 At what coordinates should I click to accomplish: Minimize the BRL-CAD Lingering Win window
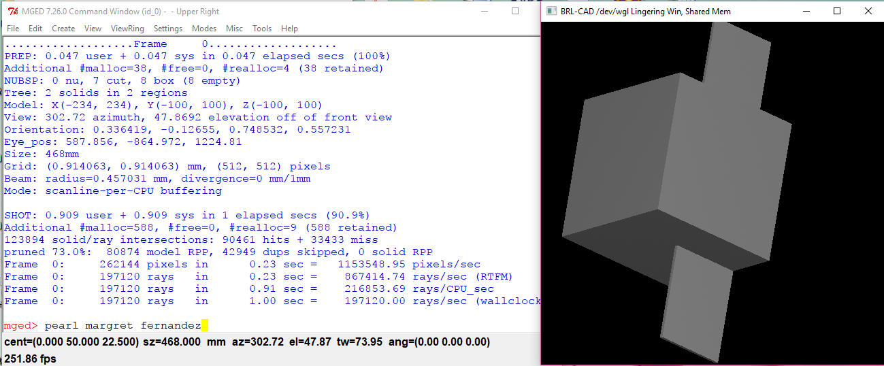tap(806, 11)
